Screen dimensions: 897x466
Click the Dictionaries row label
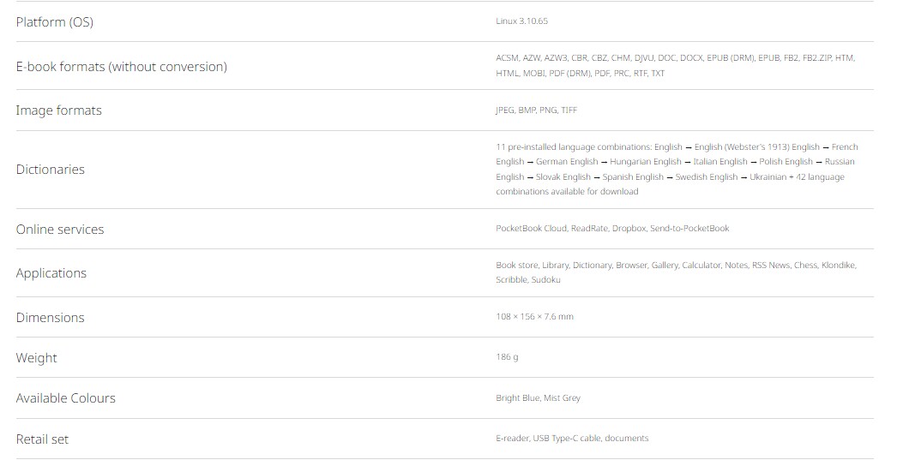click(50, 170)
